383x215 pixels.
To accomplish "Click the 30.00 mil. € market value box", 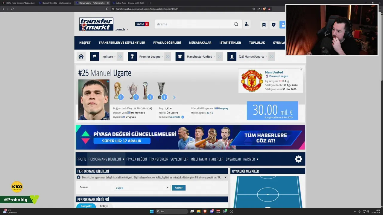I will click(x=272, y=111).
